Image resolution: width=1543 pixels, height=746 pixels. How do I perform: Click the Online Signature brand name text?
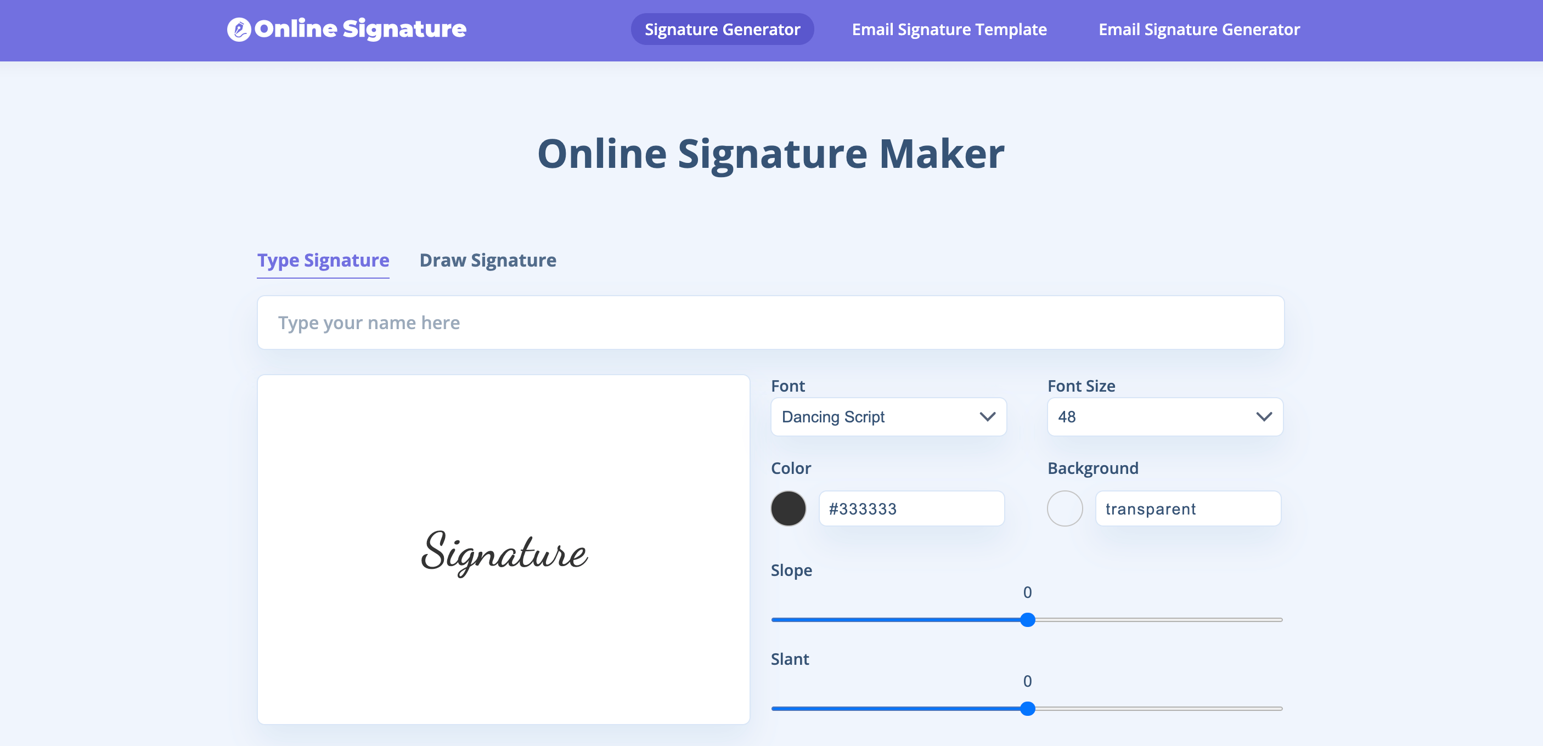pos(360,29)
